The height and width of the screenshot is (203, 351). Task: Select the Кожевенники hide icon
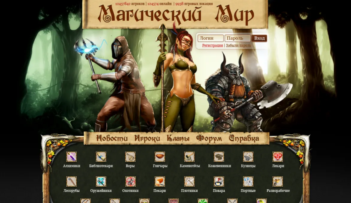(219, 157)
